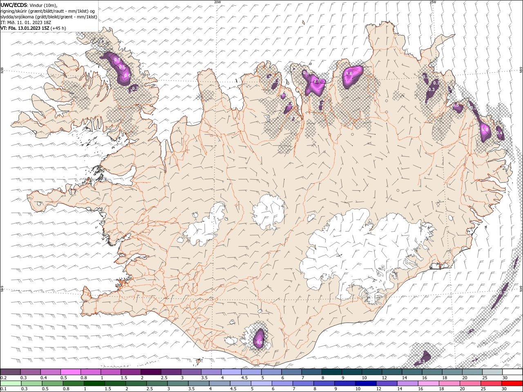
Task: Click the 'UWC/ECDS: Vindur (10m),' title line
Action: point(29,5)
